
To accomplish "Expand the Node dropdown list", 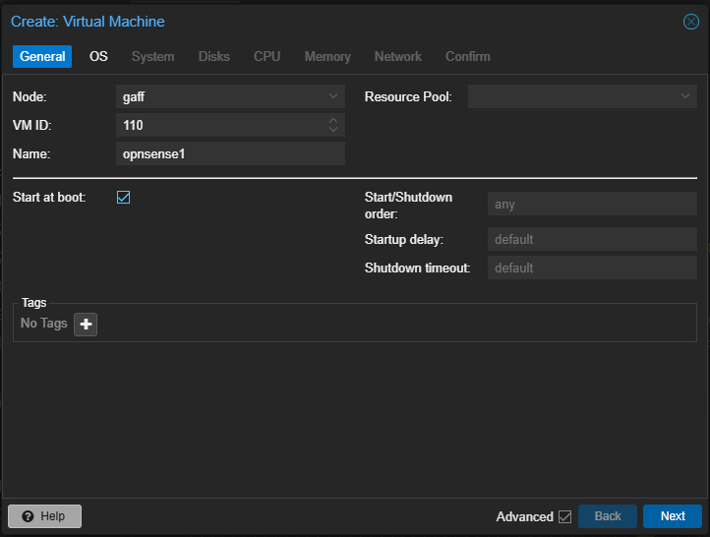I will [333, 96].
